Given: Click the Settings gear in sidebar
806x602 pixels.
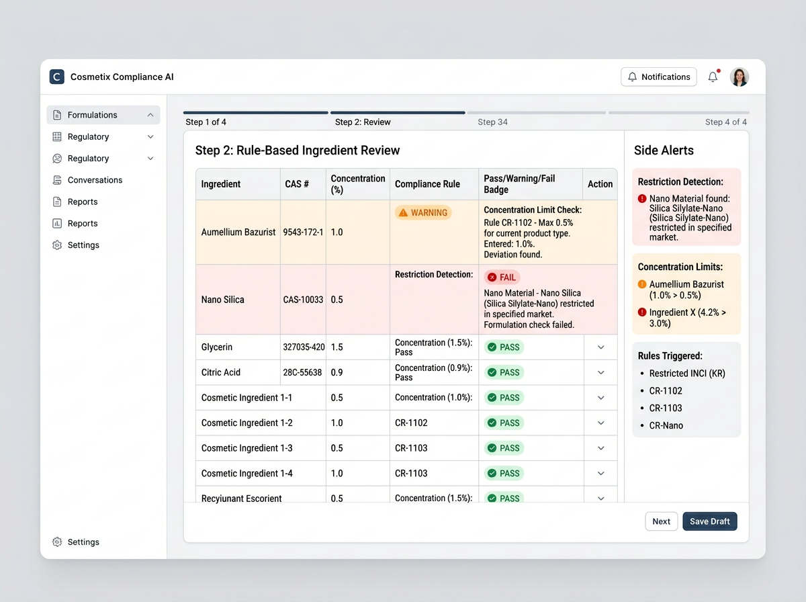Looking at the screenshot, I should tap(58, 245).
